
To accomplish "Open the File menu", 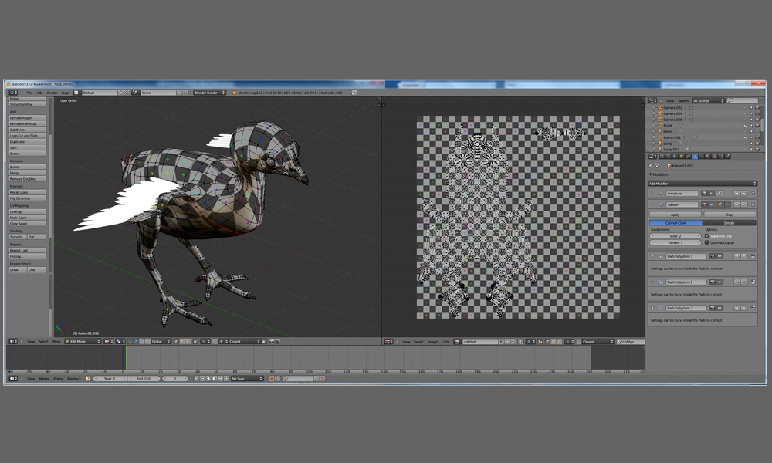I will (x=30, y=93).
